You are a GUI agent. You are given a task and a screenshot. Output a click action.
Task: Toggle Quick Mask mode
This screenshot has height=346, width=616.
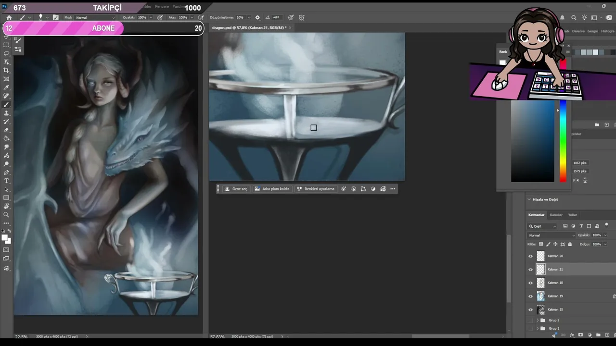point(6,250)
